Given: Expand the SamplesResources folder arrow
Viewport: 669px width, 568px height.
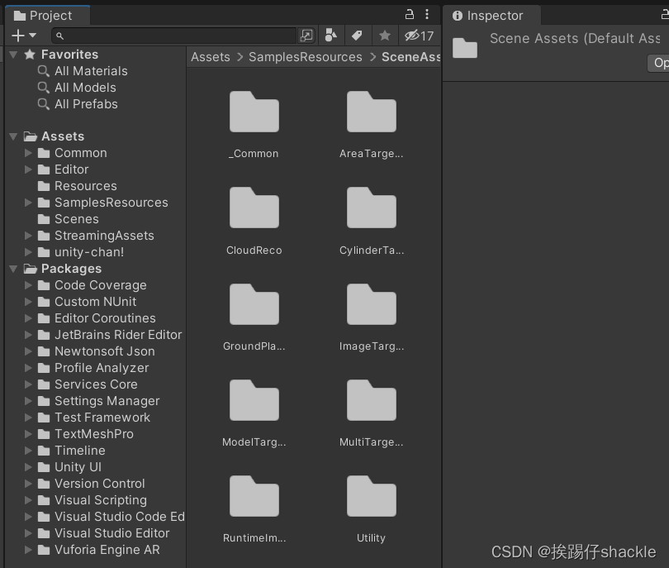Looking at the screenshot, I should pos(28,203).
